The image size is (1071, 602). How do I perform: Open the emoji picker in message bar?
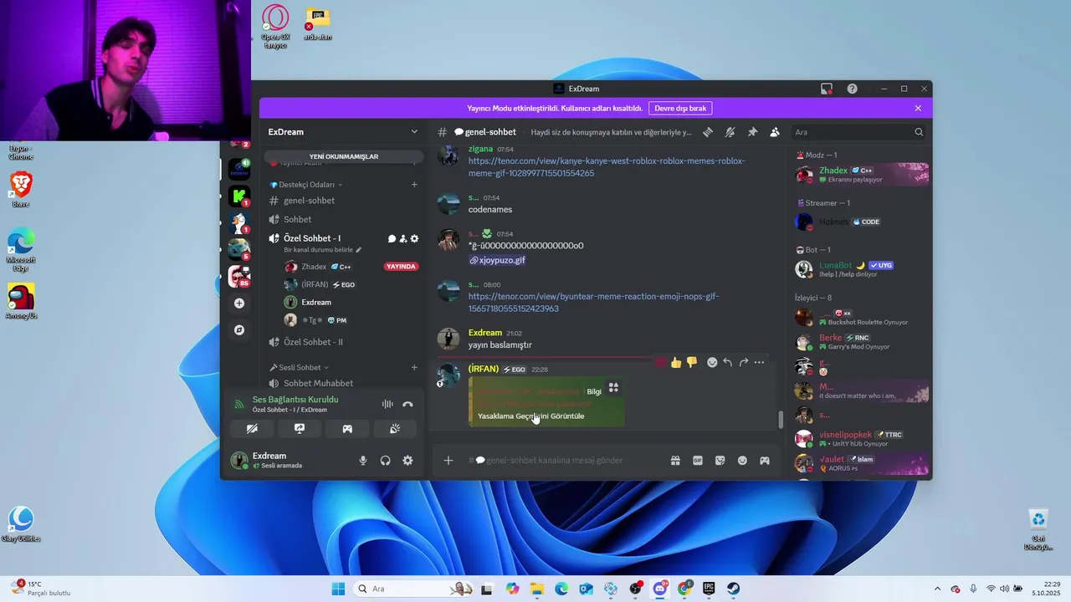coord(742,460)
